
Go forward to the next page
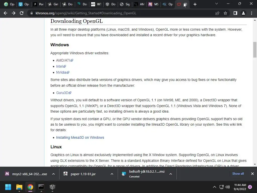14,13
